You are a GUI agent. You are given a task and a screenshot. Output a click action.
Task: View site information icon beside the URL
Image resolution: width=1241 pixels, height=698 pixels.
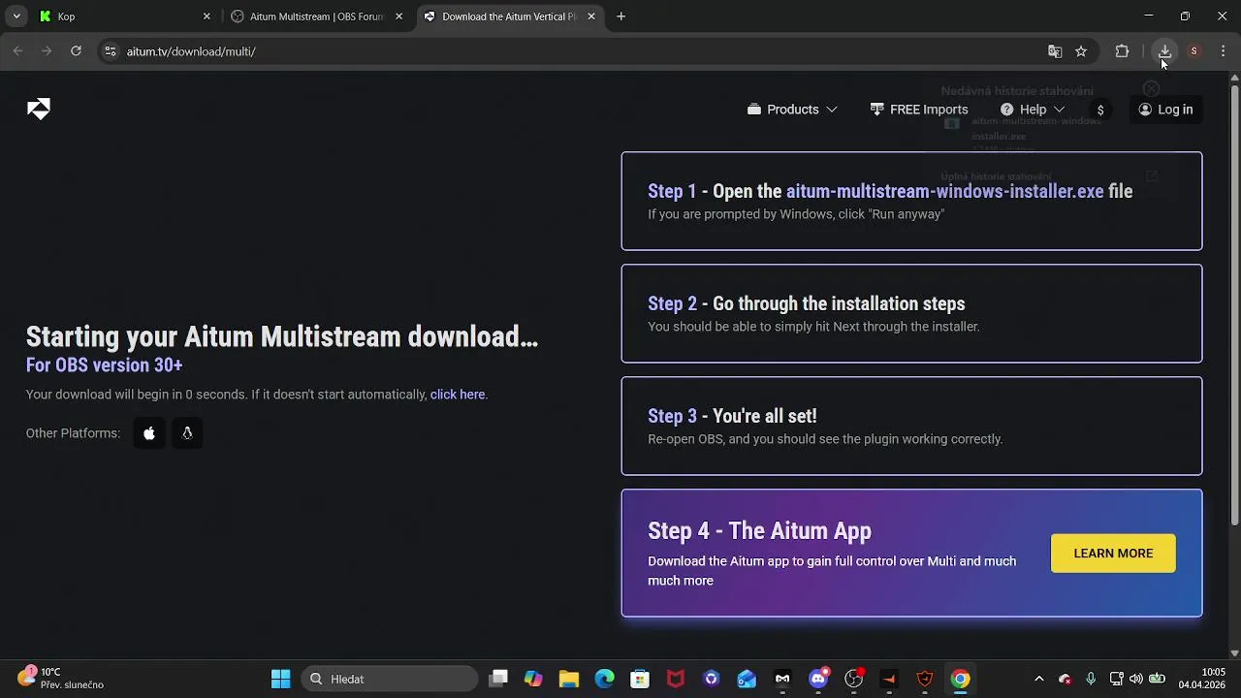(111, 51)
